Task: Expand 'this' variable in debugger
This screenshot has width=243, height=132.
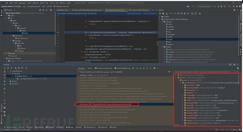Action: pos(176,75)
